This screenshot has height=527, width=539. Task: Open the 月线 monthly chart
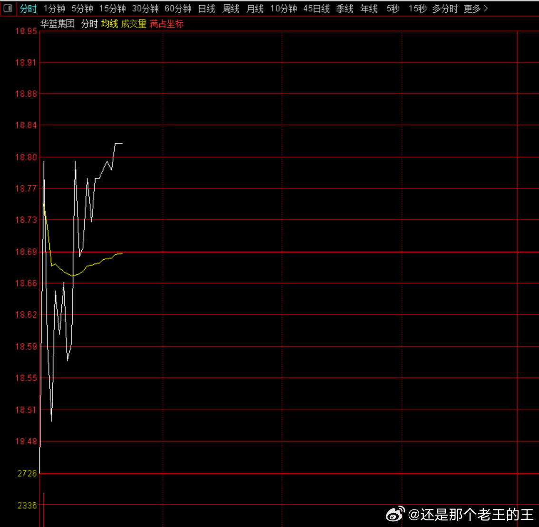pos(255,9)
